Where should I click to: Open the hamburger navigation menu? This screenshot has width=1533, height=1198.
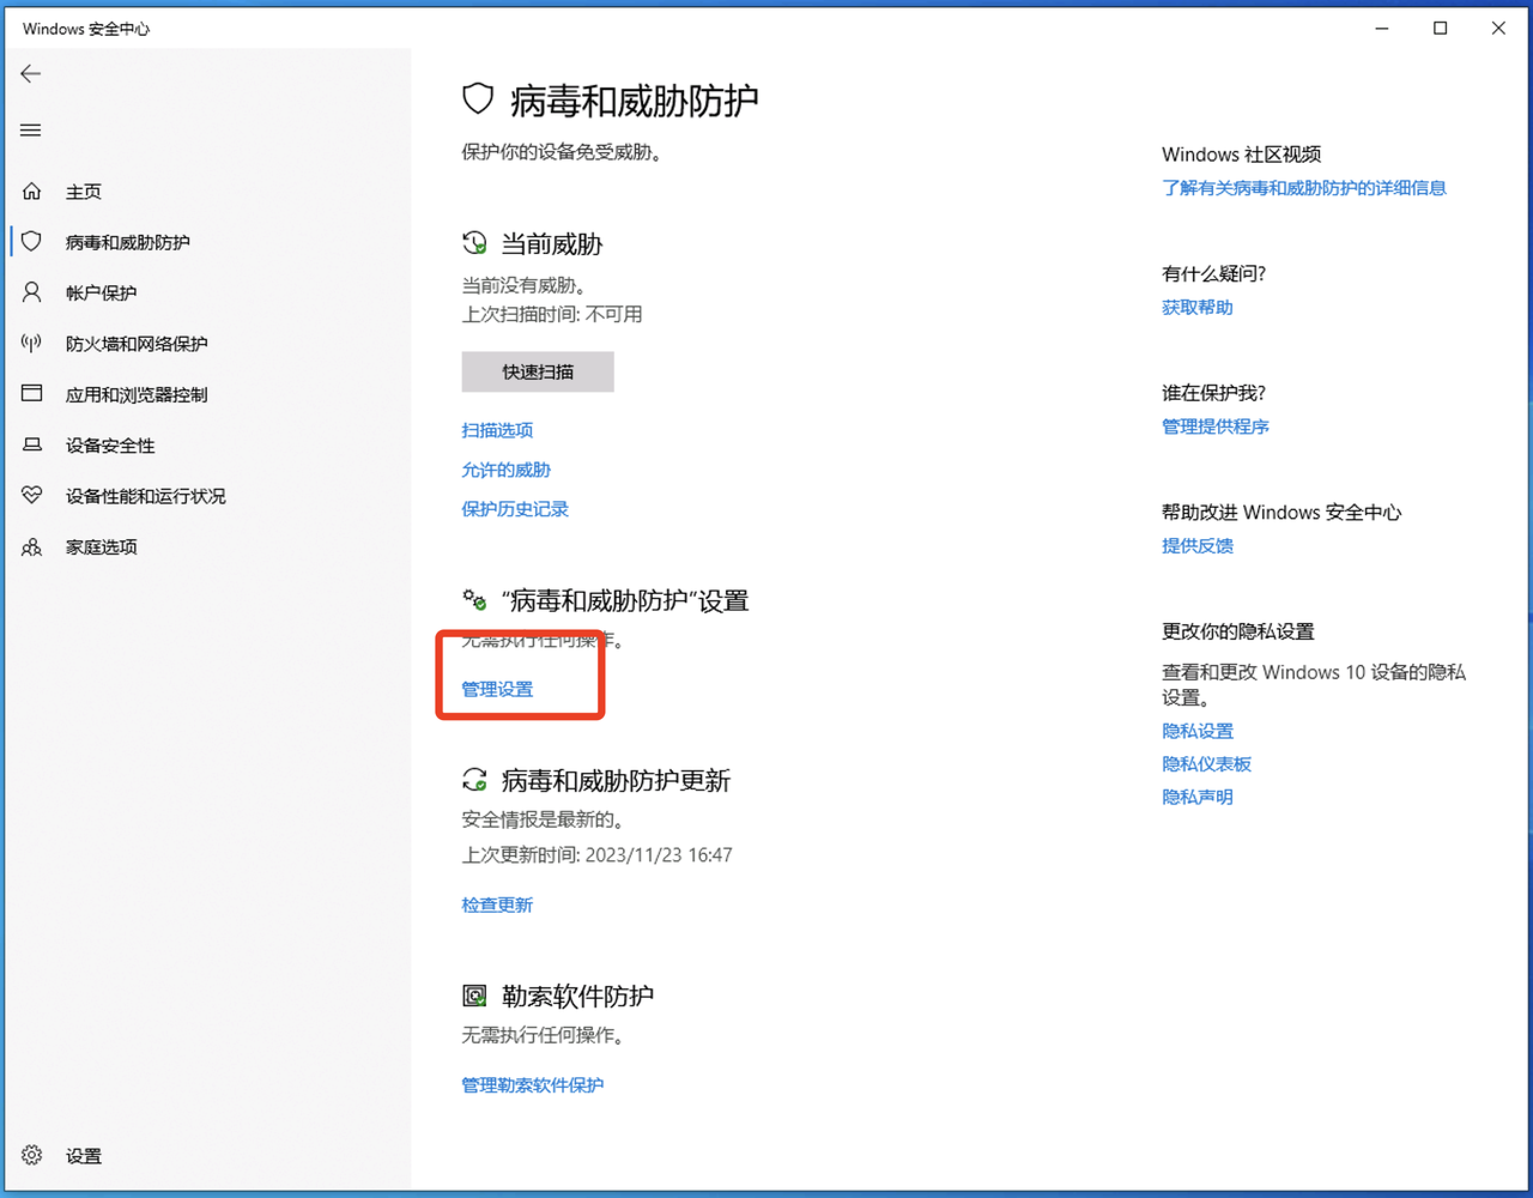(30, 130)
